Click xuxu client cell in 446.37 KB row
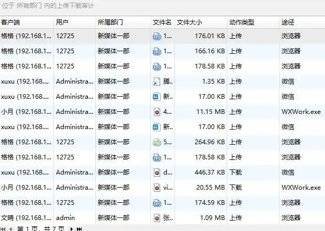 click(25, 172)
